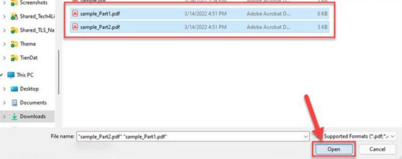Select the sample_Part2.pdf PDF icon
The image size is (402, 159).
pyautogui.click(x=75, y=27)
